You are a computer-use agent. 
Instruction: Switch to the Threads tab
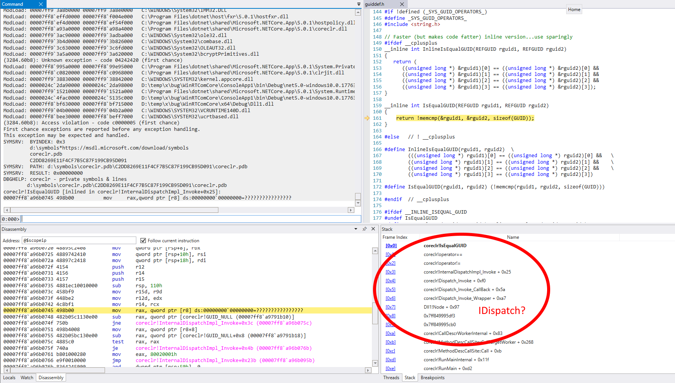391,377
